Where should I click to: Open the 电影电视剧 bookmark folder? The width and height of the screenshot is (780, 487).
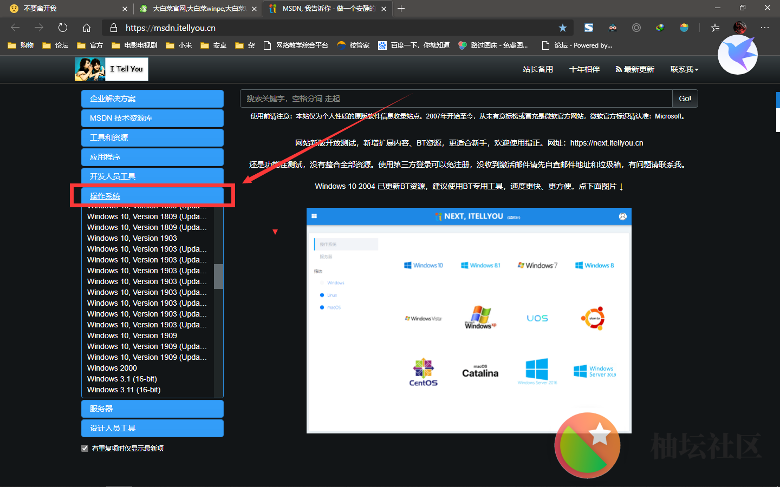point(134,45)
